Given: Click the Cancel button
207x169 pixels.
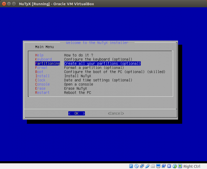Looking at the screenshot, I should point(116,113).
